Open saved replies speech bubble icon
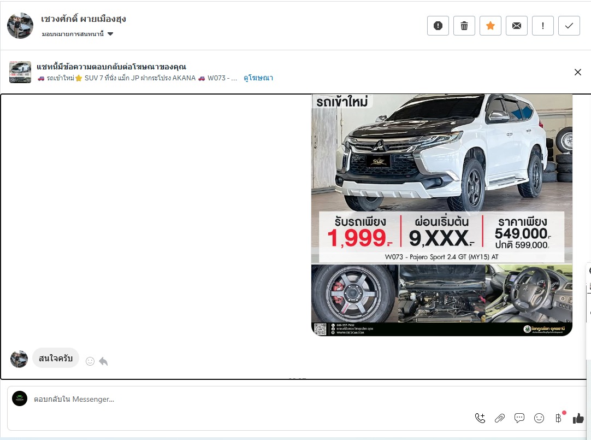This screenshot has height=440, width=591. 519,418
